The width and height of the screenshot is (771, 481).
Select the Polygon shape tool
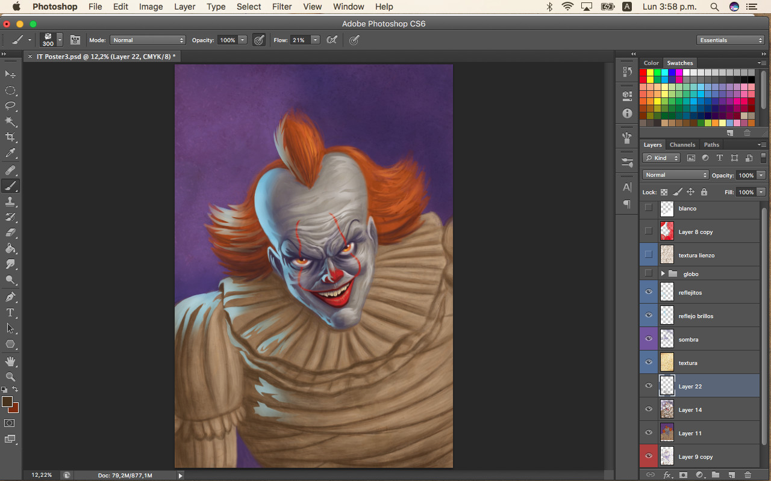click(x=10, y=344)
